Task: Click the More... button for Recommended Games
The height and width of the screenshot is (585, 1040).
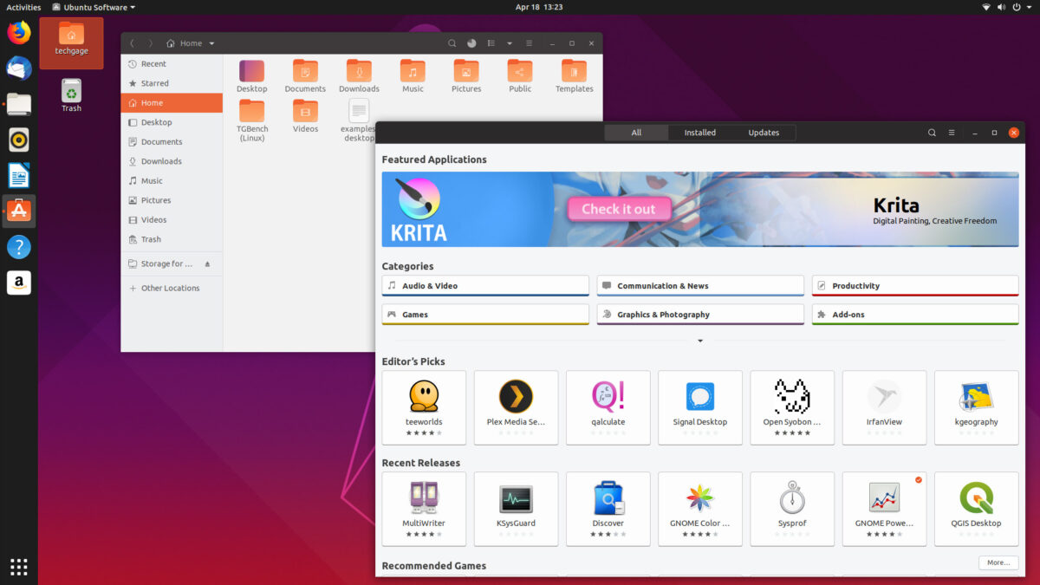Action: (x=998, y=562)
